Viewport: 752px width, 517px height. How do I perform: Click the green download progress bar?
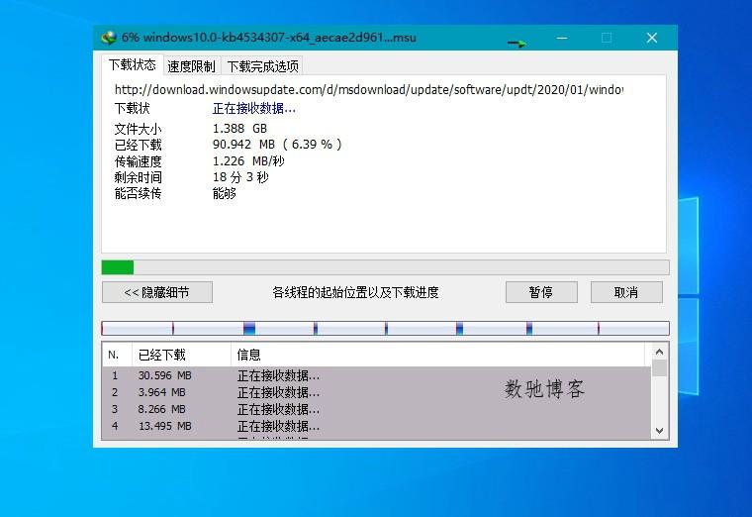(x=385, y=267)
